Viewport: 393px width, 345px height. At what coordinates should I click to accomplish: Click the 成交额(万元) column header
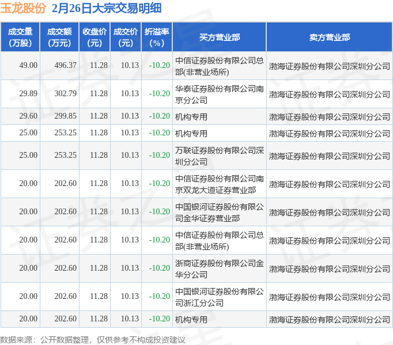(59, 37)
